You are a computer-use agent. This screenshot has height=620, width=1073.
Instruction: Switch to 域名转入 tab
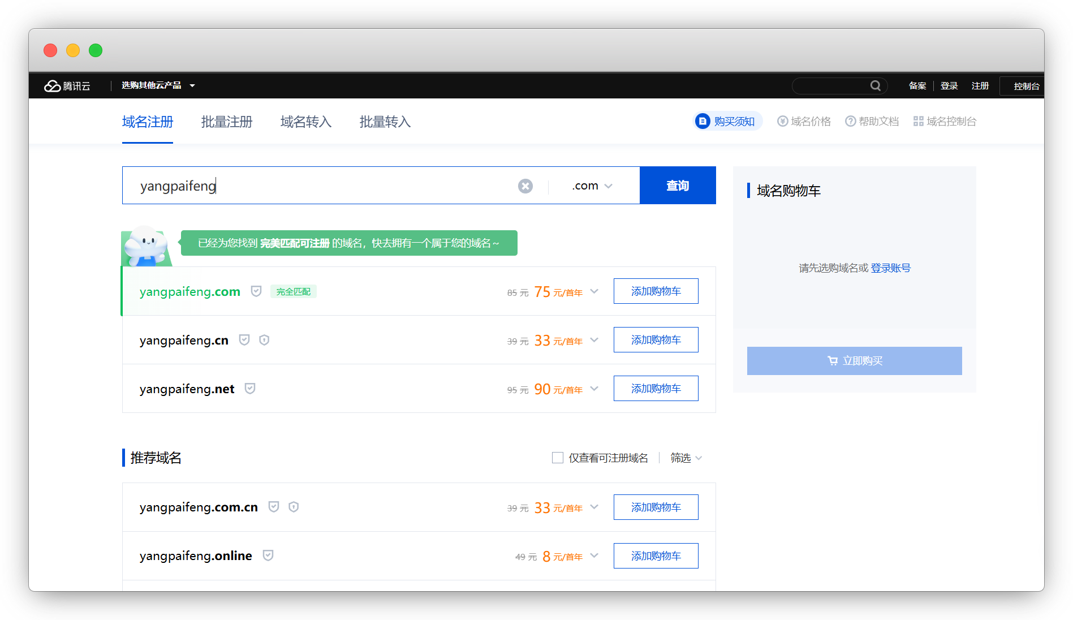point(306,122)
